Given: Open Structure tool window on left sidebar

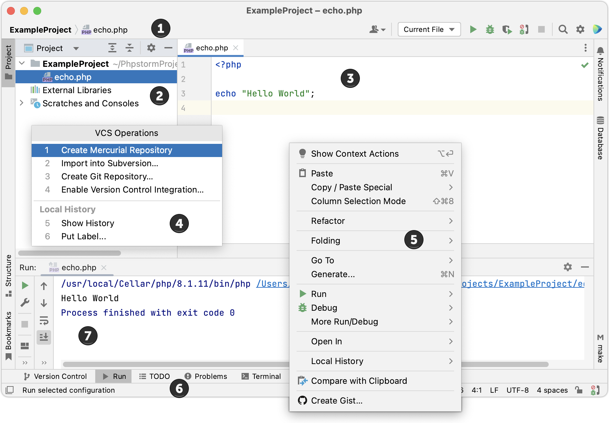Looking at the screenshot, I should 8,276.
